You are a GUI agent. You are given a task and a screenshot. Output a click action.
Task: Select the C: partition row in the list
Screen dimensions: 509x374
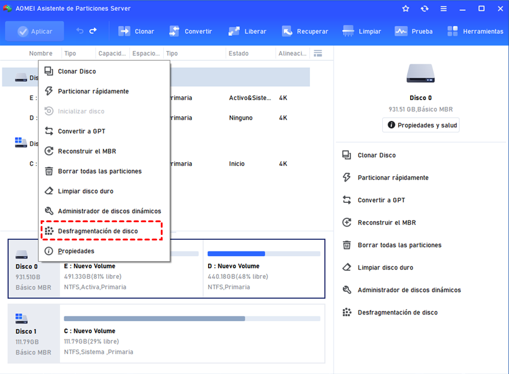click(156, 164)
